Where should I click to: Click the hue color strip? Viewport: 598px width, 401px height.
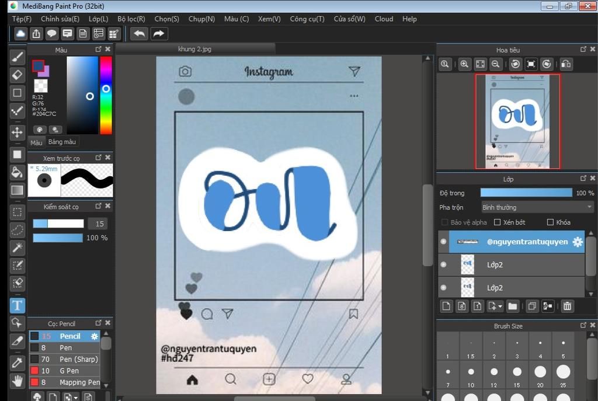[106, 95]
